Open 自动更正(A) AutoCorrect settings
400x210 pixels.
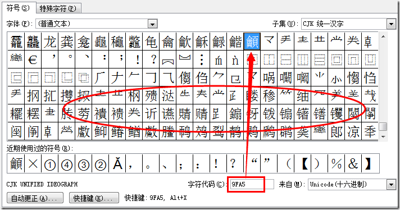(35, 198)
